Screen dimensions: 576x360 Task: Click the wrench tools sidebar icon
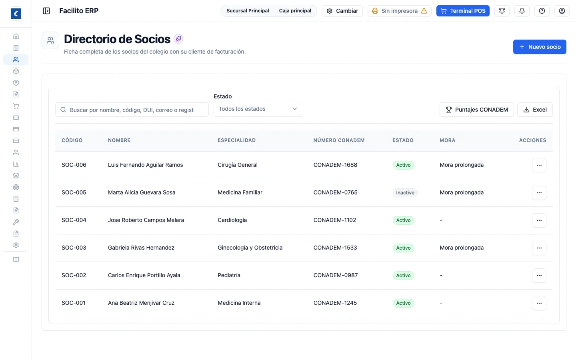16,222
